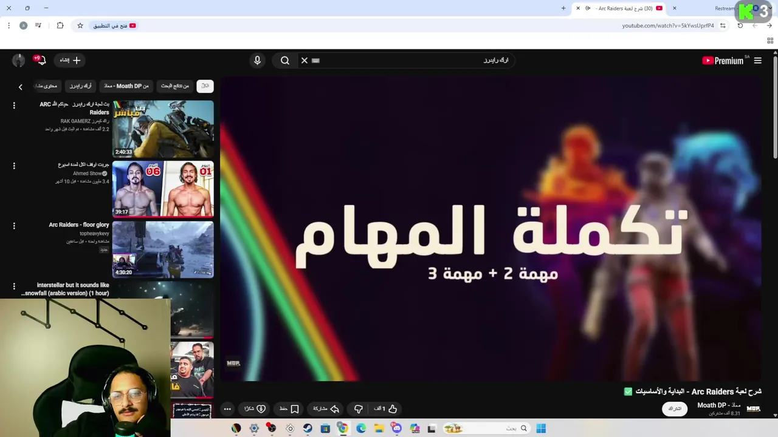This screenshot has width=778, height=437.
Task: Submit search with the magnifier button
Action: coord(285,60)
